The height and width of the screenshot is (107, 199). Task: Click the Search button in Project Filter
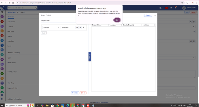(x=75, y=93)
